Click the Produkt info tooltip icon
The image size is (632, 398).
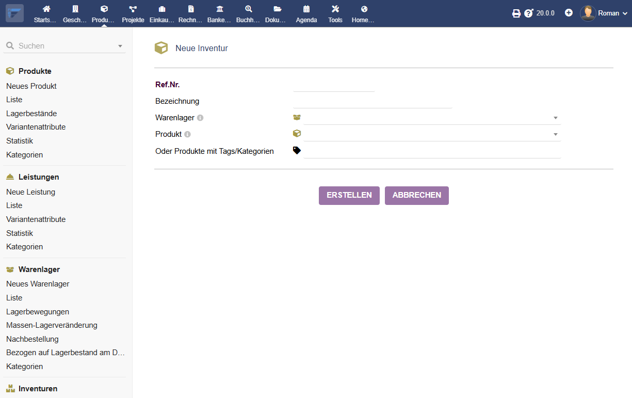(187, 134)
